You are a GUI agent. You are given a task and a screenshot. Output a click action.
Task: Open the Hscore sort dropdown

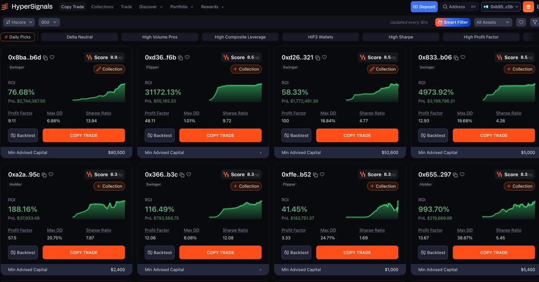point(19,22)
